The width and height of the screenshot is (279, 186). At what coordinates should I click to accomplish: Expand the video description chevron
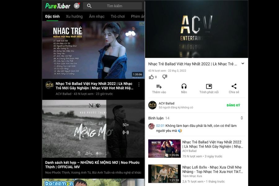click(243, 64)
